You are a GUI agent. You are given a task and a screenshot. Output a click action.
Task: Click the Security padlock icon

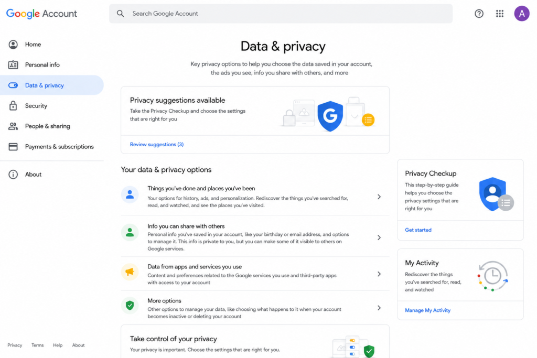[13, 106]
